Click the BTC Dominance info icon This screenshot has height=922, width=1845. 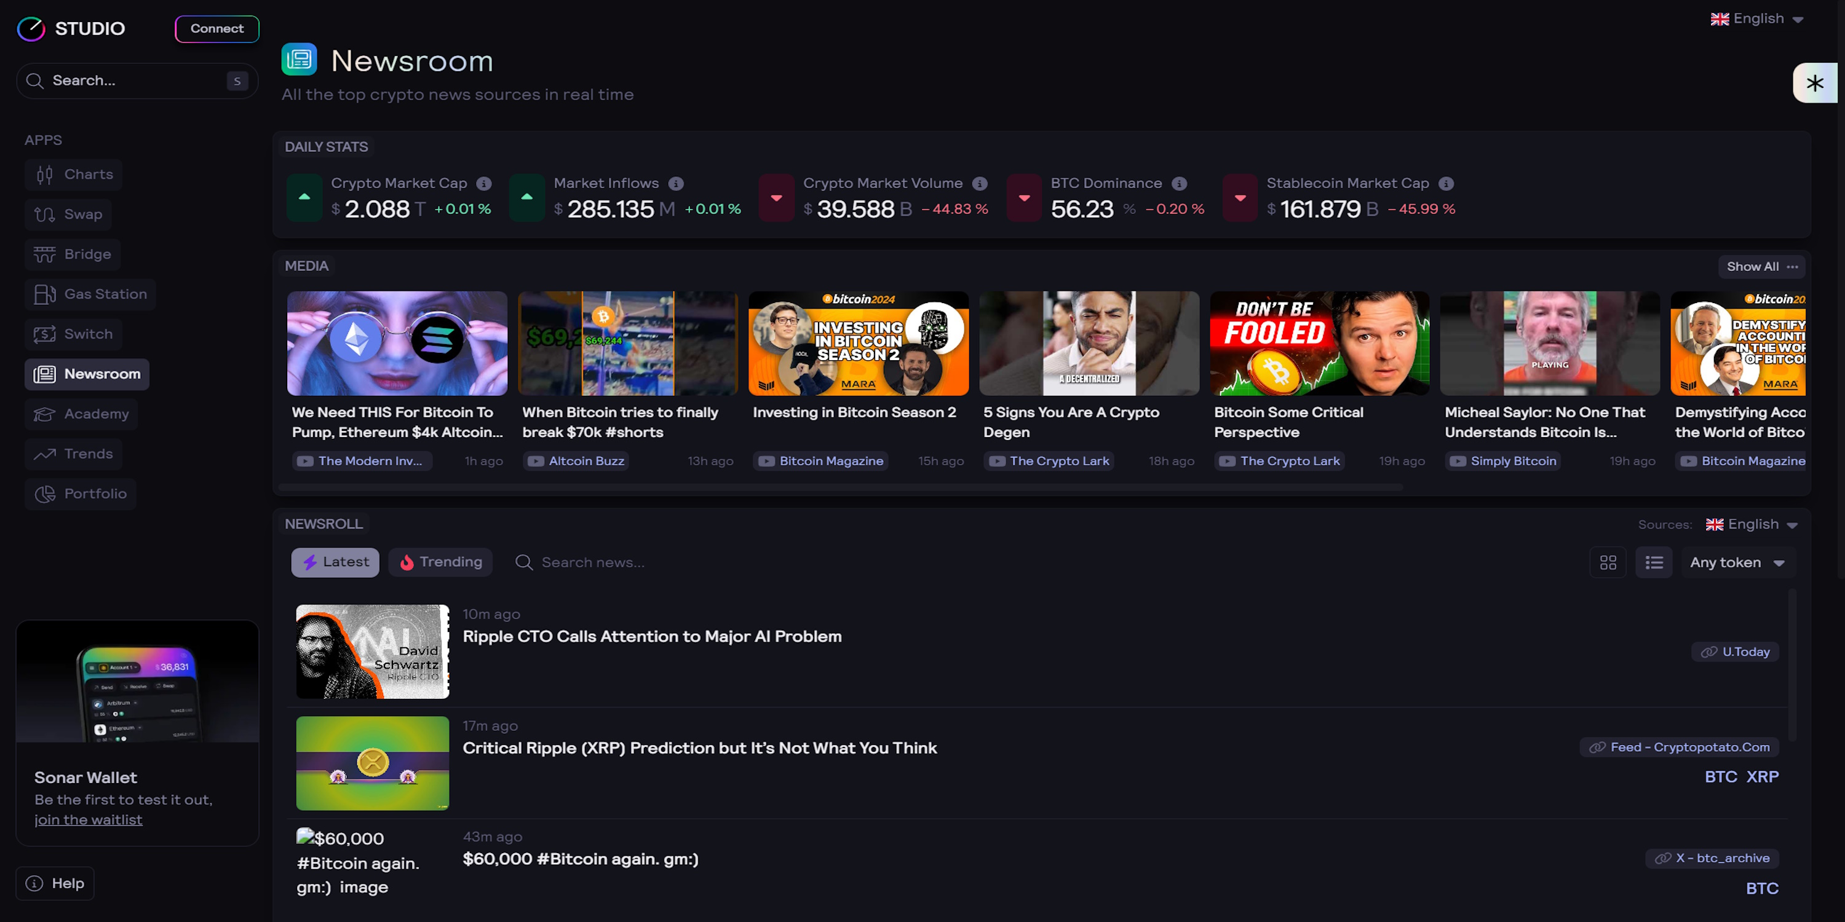click(x=1179, y=184)
